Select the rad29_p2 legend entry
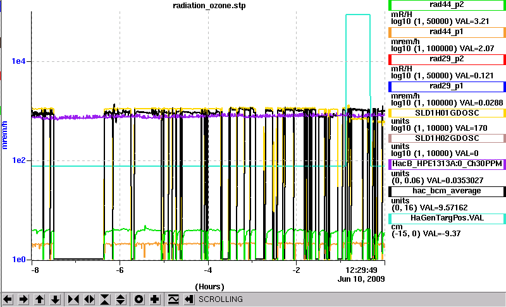506x307 pixels. 447,59
